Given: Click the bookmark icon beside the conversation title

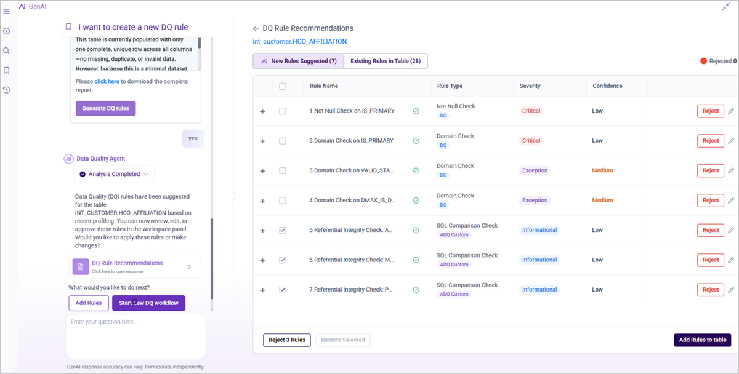Looking at the screenshot, I should click(x=68, y=27).
